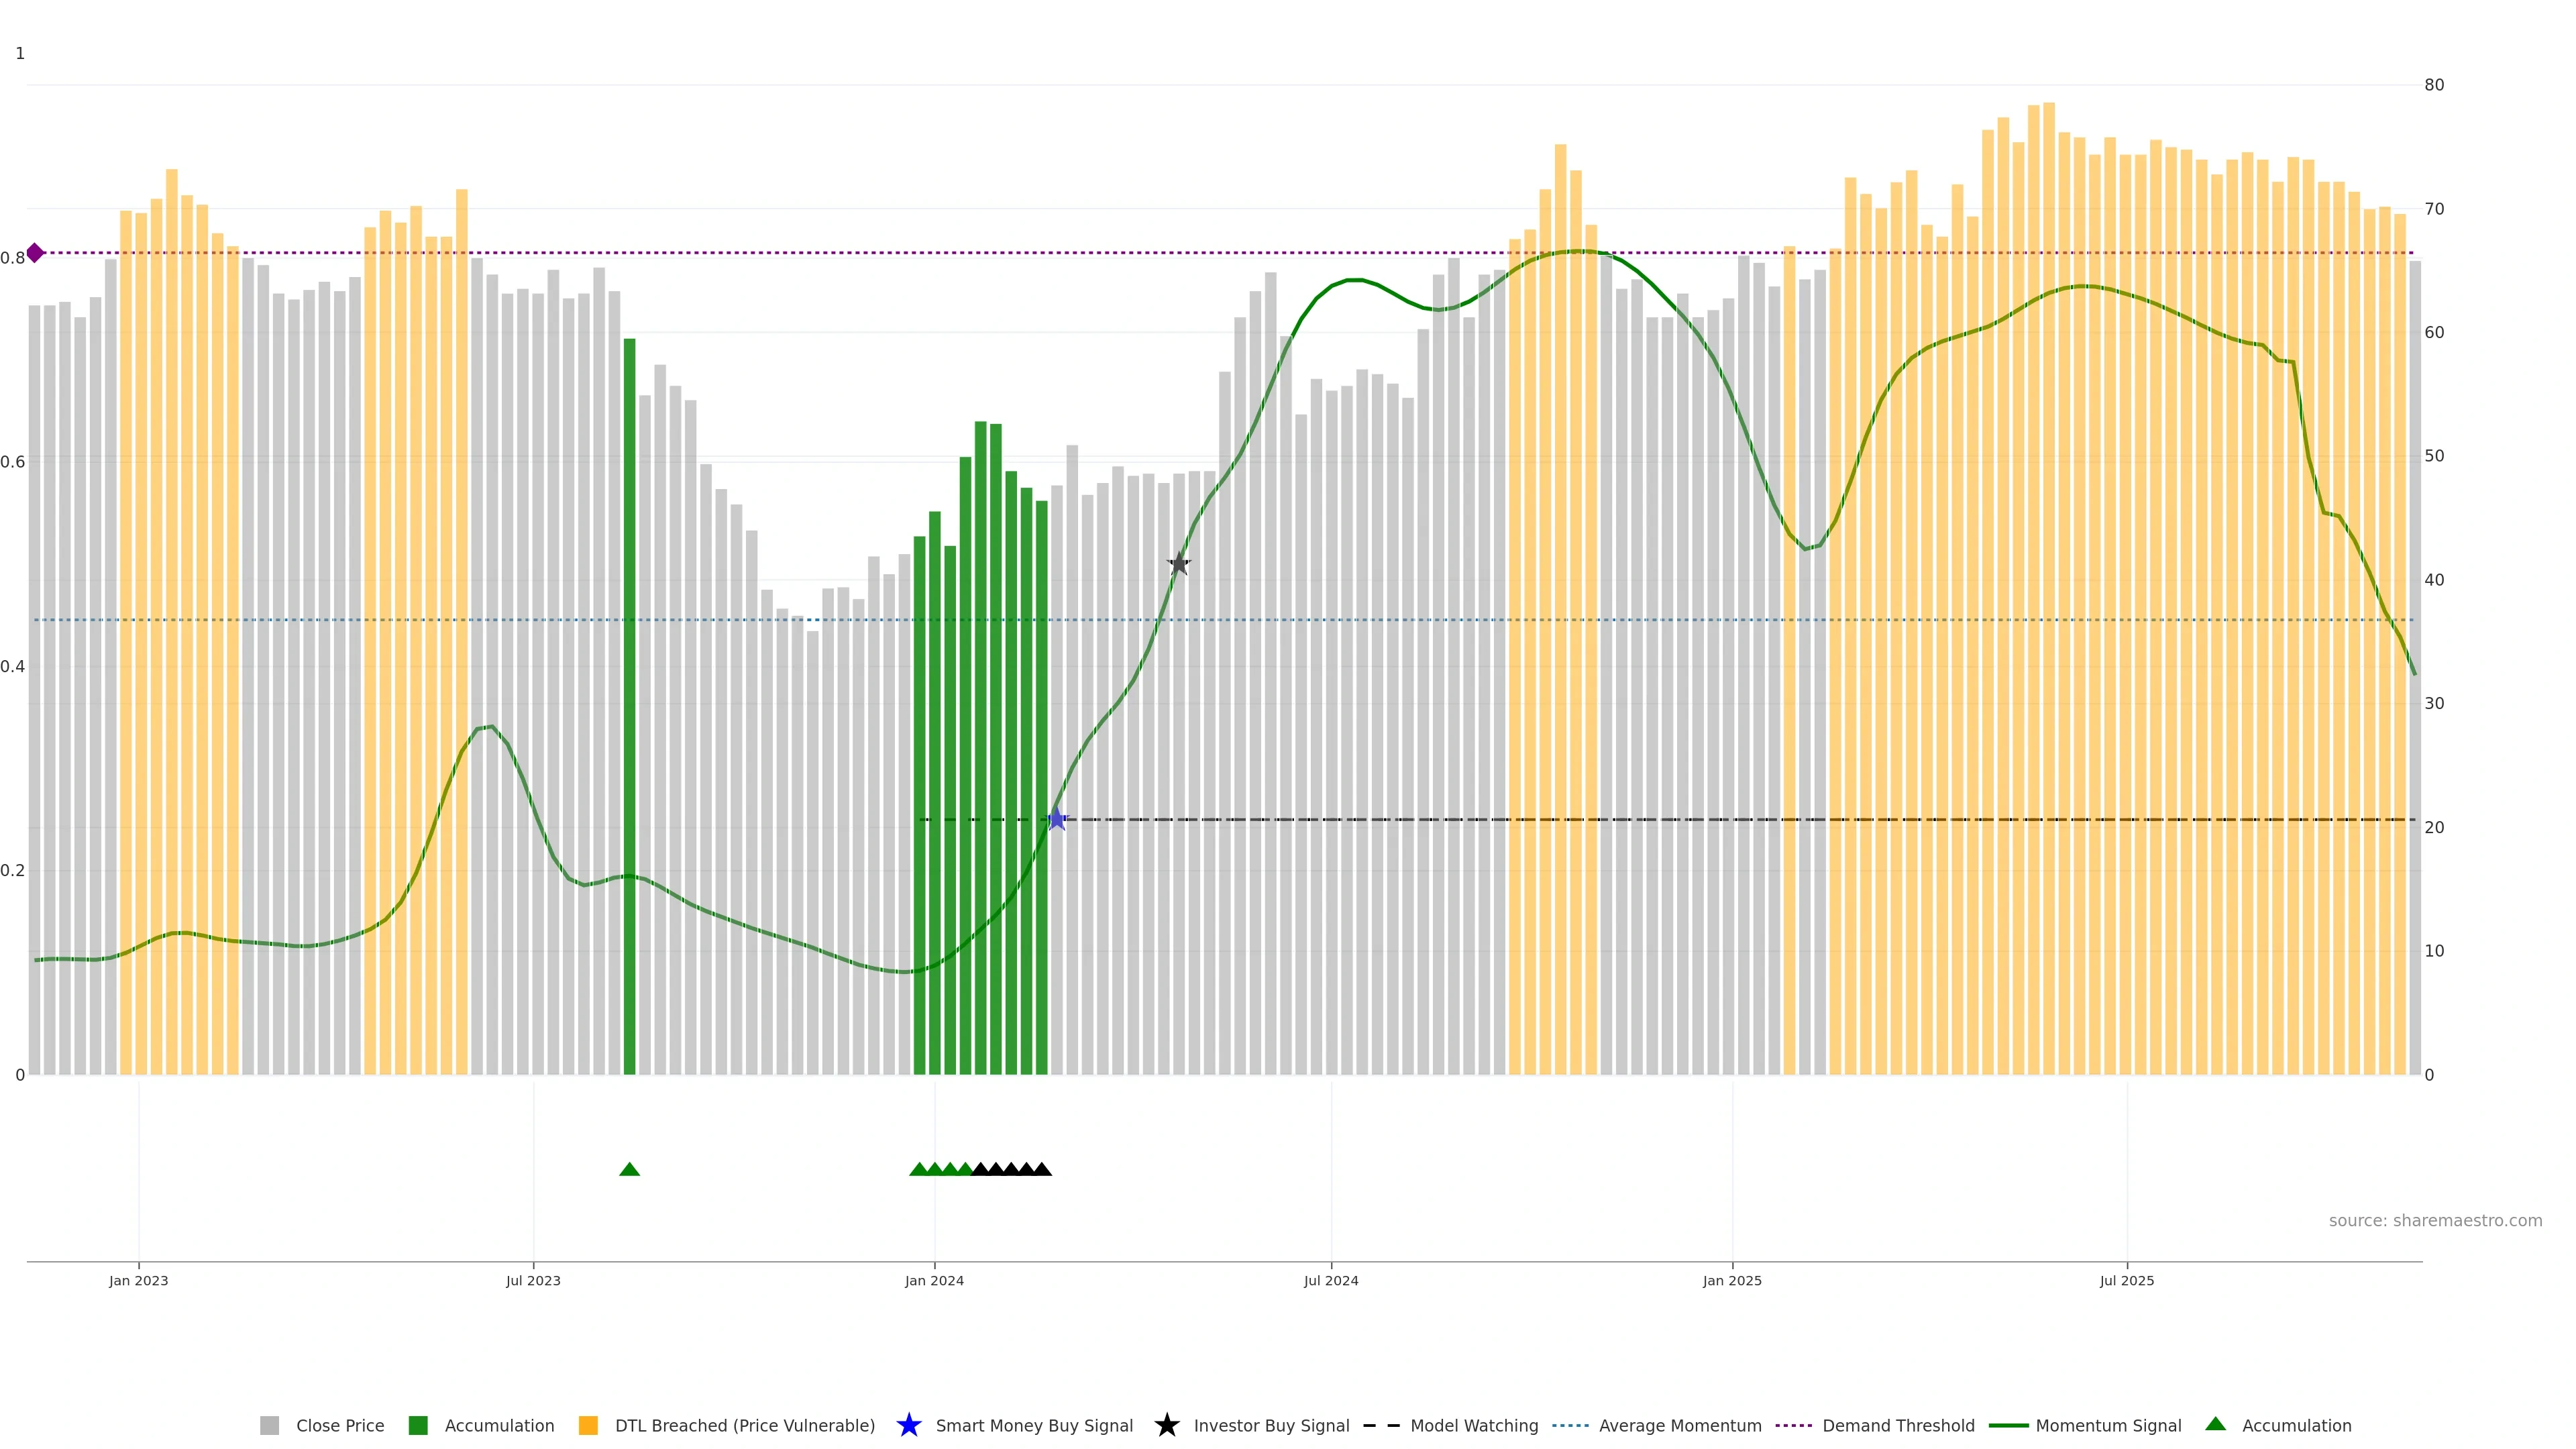
Task: Click the black Investor Buy star on chart
Action: click(x=1179, y=564)
